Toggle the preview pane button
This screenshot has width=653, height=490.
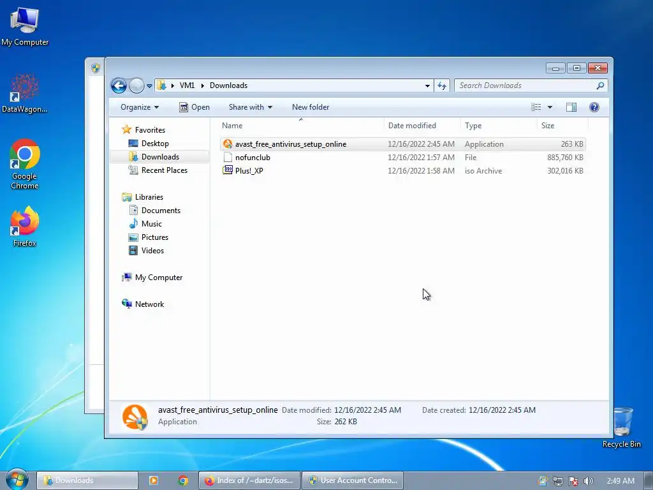pyautogui.click(x=571, y=107)
